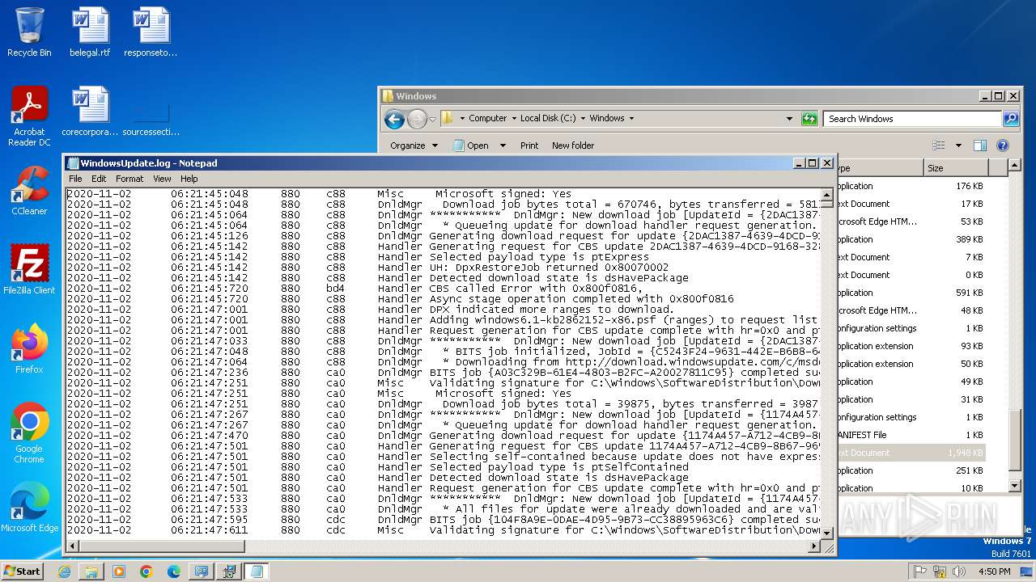Click Notepad vertical scrollbar down arrow
Viewport: 1036px width, 582px height.
pos(827,533)
